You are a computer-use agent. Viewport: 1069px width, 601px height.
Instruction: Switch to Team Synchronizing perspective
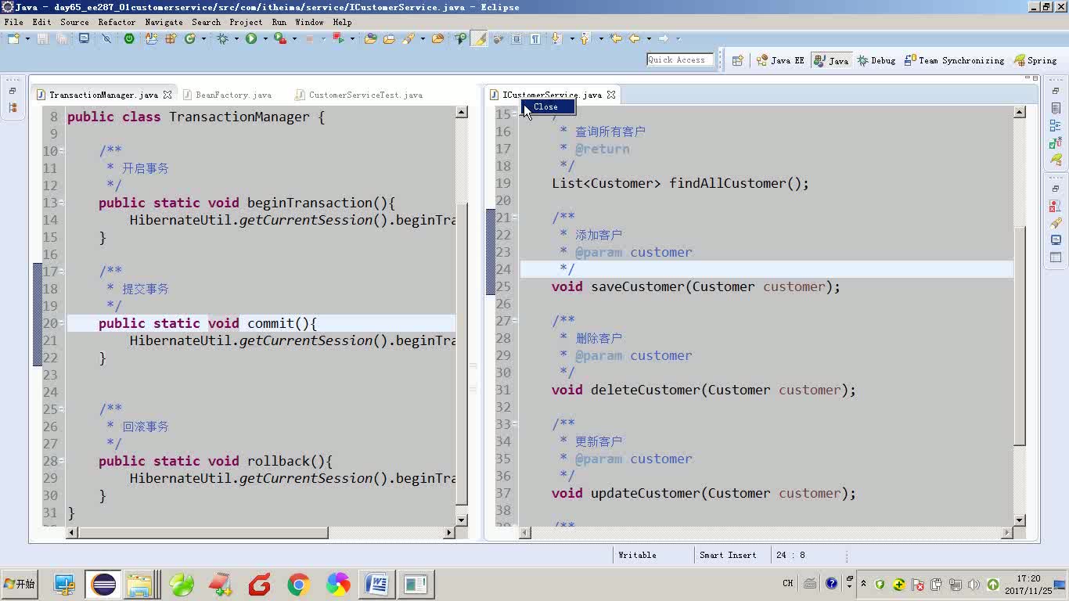pyautogui.click(x=954, y=60)
